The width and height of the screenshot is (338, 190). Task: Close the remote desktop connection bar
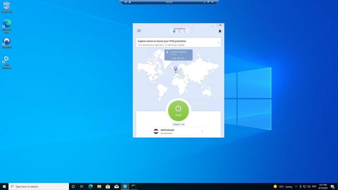point(212,2)
